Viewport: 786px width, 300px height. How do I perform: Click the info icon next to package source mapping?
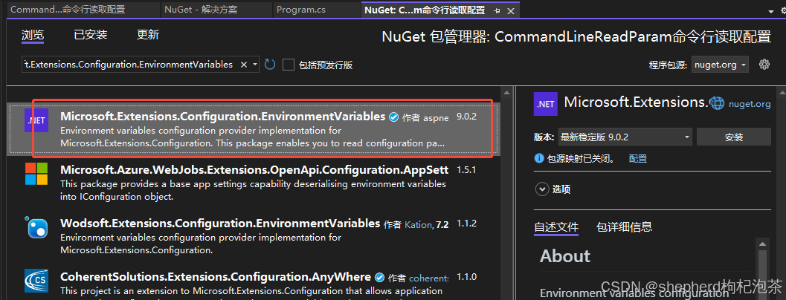coord(539,158)
